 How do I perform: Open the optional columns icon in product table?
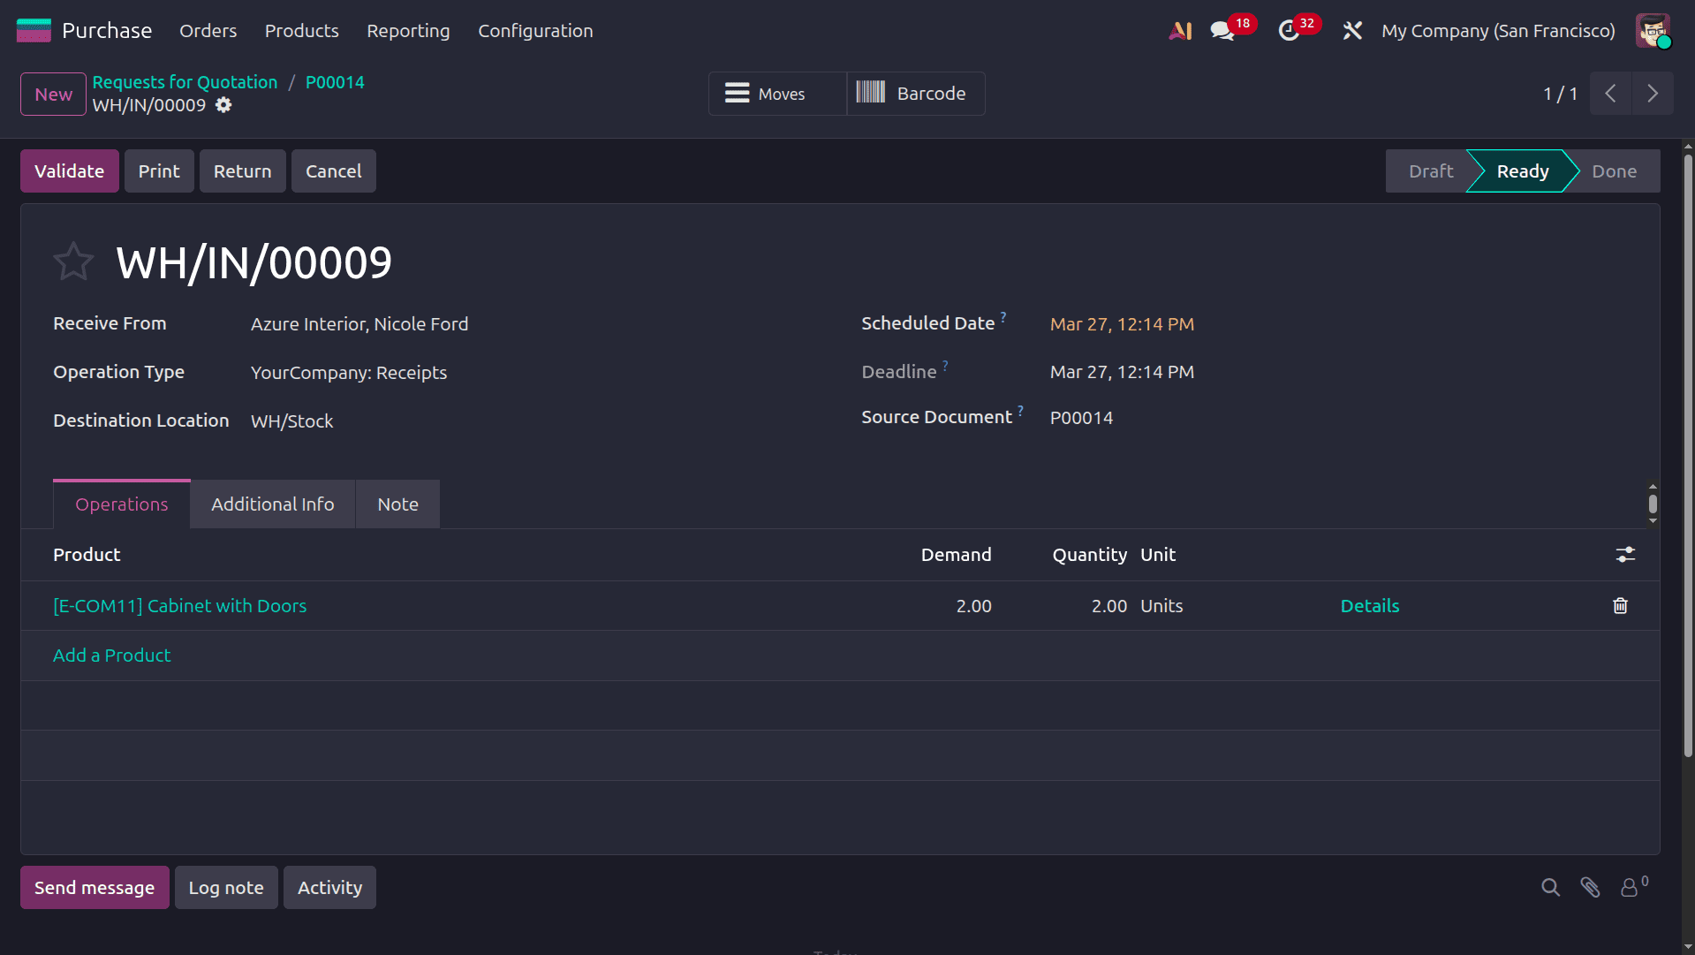tap(1627, 555)
